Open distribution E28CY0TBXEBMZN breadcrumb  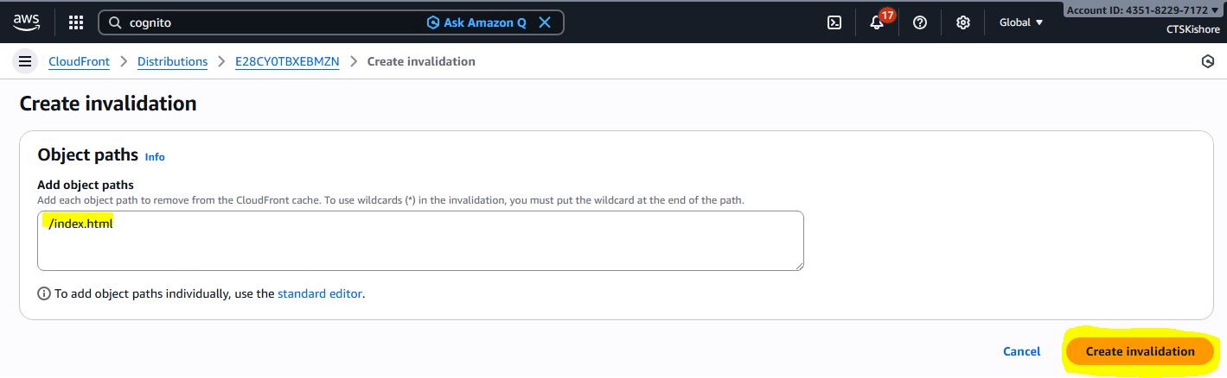(x=287, y=61)
